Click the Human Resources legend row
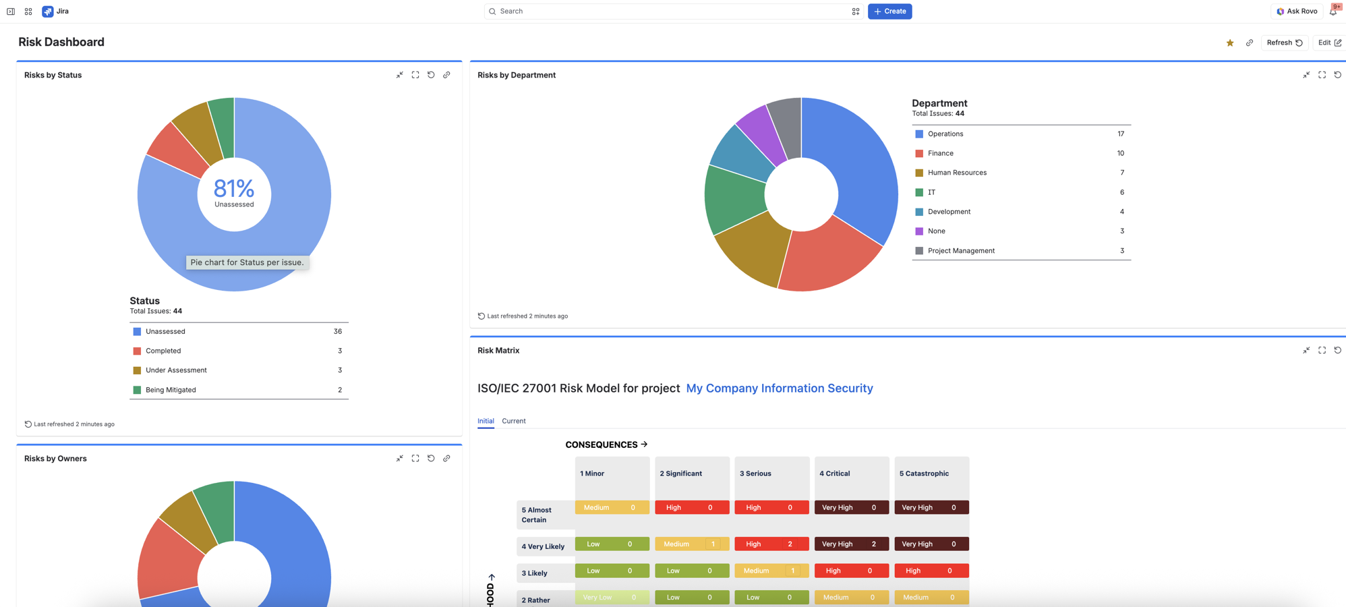1346x607 pixels. tap(1021, 173)
